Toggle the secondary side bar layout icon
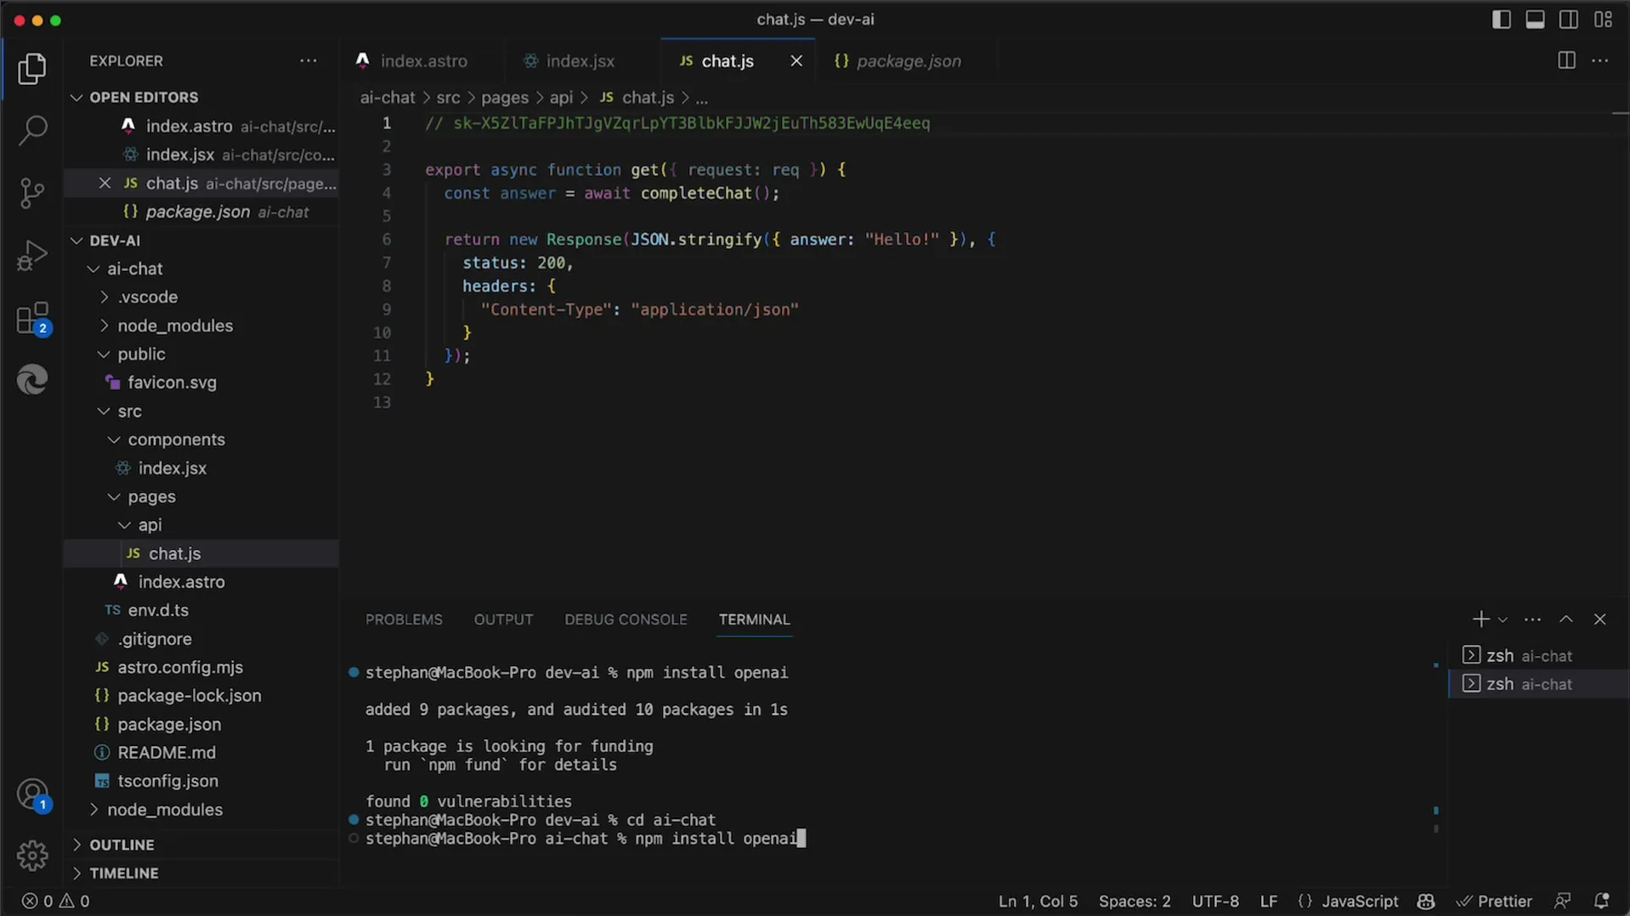Image resolution: width=1630 pixels, height=916 pixels. tap(1569, 20)
